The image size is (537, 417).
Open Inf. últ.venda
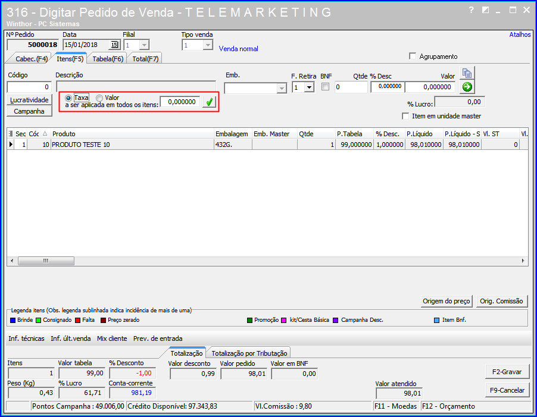click(71, 338)
